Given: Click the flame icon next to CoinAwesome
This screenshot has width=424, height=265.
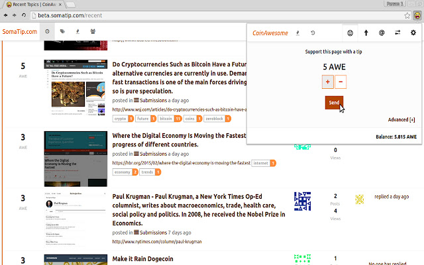Looking at the screenshot, I should tap(297, 33).
